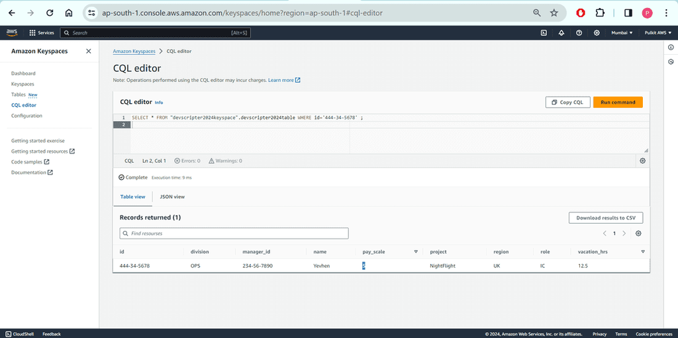Click Feedback in the footer
This screenshot has width=678, height=338.
coord(52,333)
